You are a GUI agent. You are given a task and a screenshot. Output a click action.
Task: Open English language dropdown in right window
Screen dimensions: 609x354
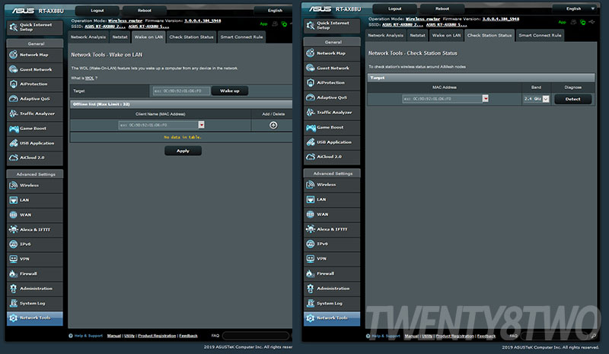(577, 8)
